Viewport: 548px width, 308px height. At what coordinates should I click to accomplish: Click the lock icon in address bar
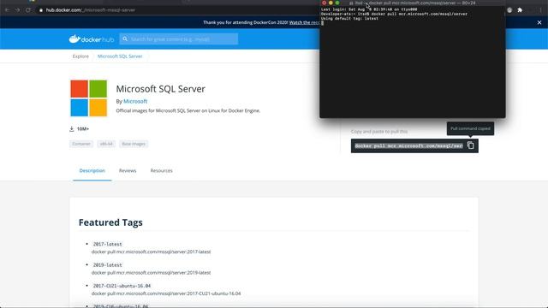41,10
